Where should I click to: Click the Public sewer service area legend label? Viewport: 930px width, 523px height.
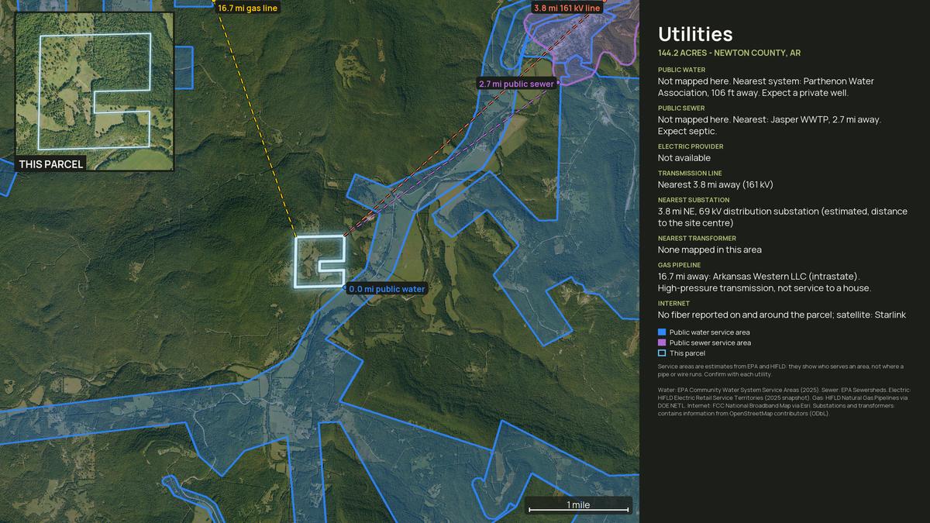(710, 342)
